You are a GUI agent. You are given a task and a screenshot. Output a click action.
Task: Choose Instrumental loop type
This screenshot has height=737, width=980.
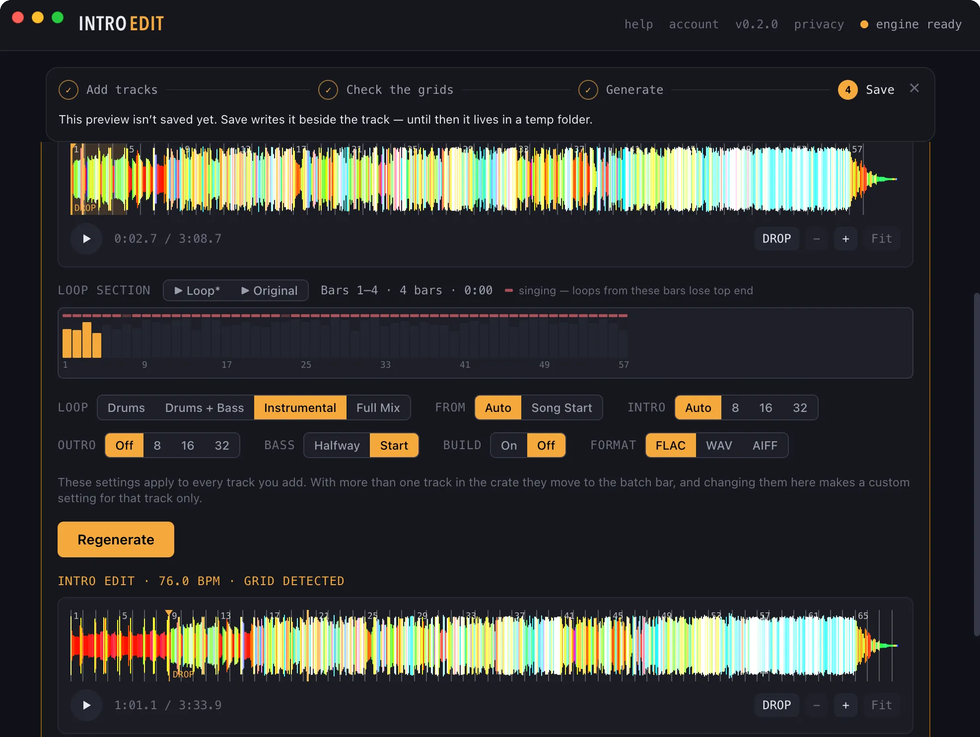(x=300, y=408)
